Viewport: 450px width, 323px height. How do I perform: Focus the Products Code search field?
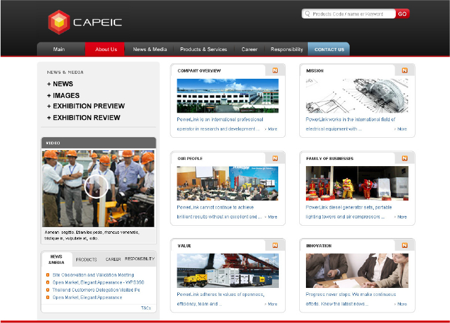348,14
